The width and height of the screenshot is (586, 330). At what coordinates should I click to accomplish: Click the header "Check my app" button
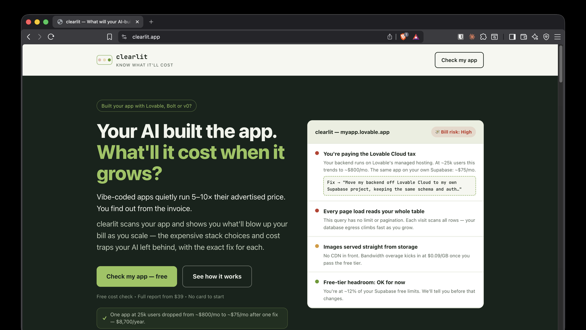click(x=459, y=60)
